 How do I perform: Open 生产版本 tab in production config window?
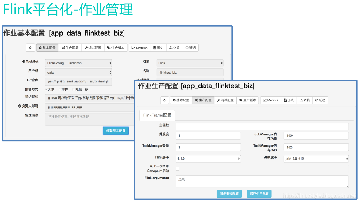(248, 100)
